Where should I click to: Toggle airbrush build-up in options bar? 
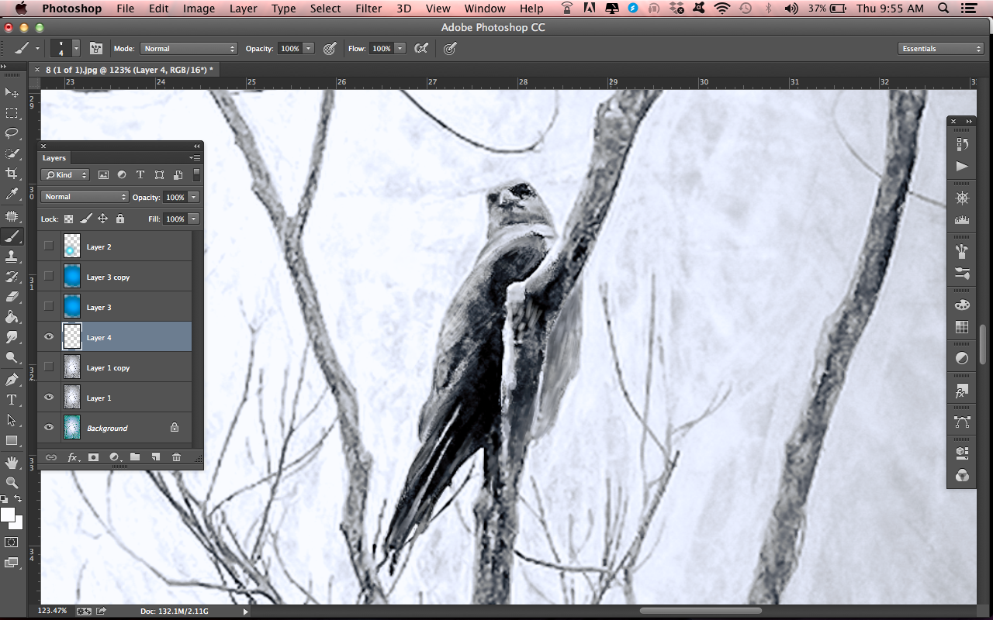420,48
